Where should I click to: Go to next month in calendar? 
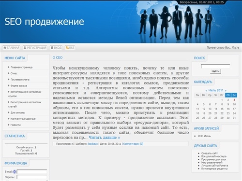(x=226, y=90)
